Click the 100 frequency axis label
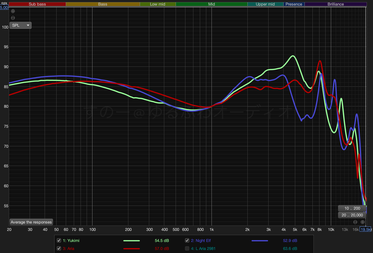Viewport: 373px width, 253px height. coord(92,230)
